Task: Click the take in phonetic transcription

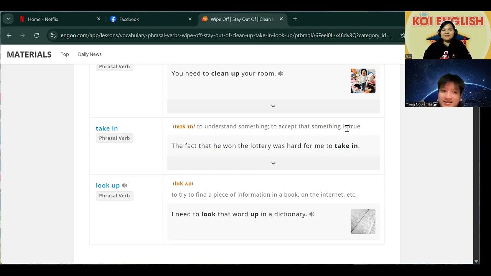Action: pos(184,127)
